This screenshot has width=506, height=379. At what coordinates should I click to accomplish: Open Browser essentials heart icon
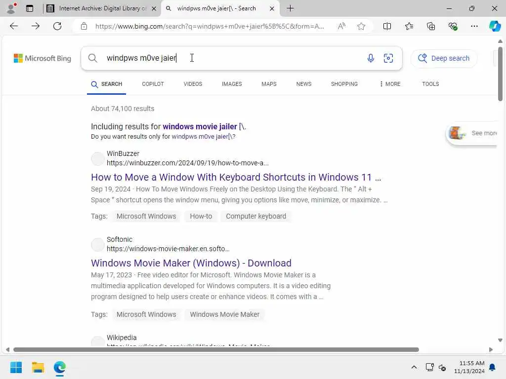tap(453, 26)
